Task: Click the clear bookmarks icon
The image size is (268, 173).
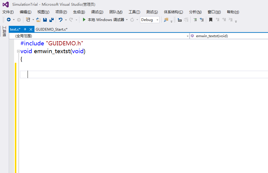Action: pyautogui.click(x=231, y=20)
